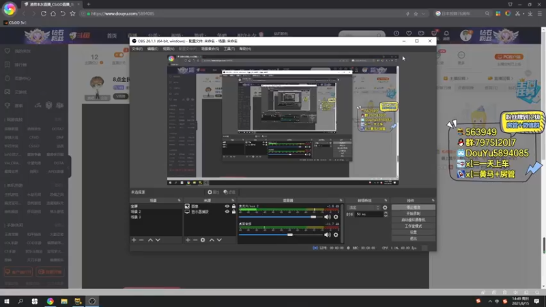Open the scene transition type dropdown
Image resolution: width=546 pixels, height=307 pixels.
tap(364, 207)
